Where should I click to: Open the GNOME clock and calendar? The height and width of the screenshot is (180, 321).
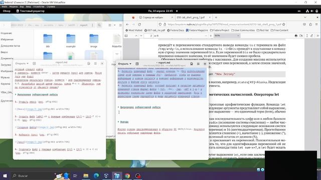coord(160,11)
